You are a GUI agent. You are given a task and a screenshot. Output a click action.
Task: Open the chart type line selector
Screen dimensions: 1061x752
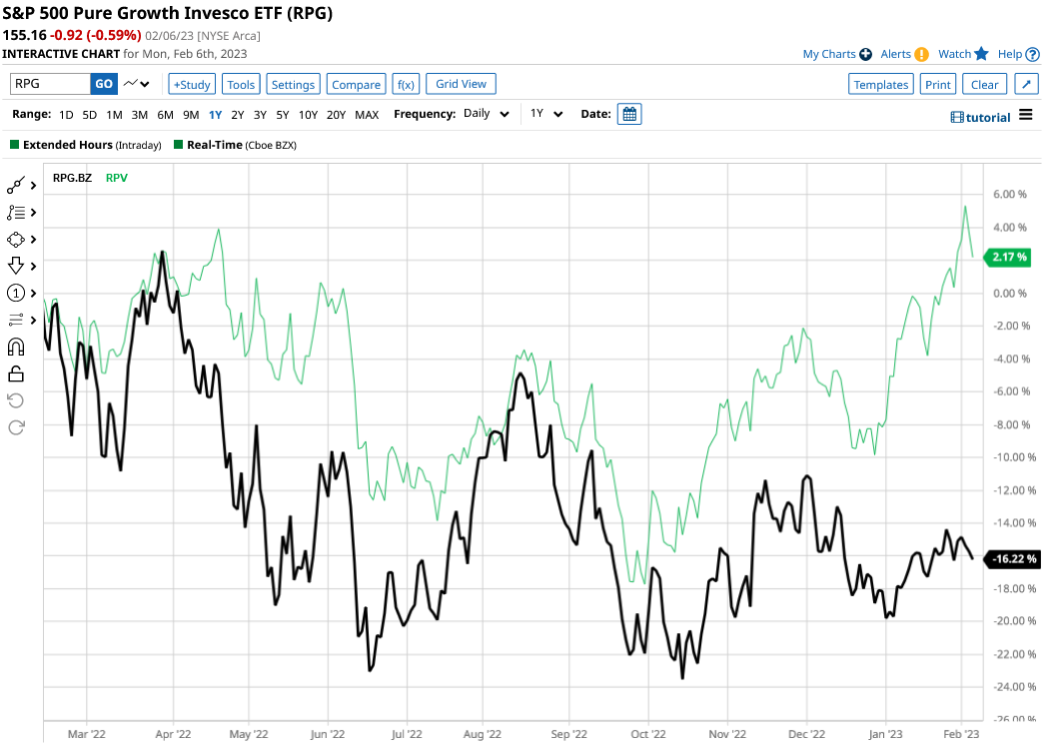pos(137,84)
